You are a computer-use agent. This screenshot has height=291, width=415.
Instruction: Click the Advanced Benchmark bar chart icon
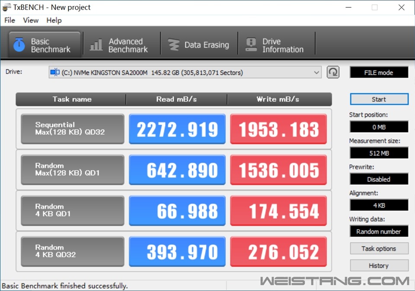pos(96,45)
